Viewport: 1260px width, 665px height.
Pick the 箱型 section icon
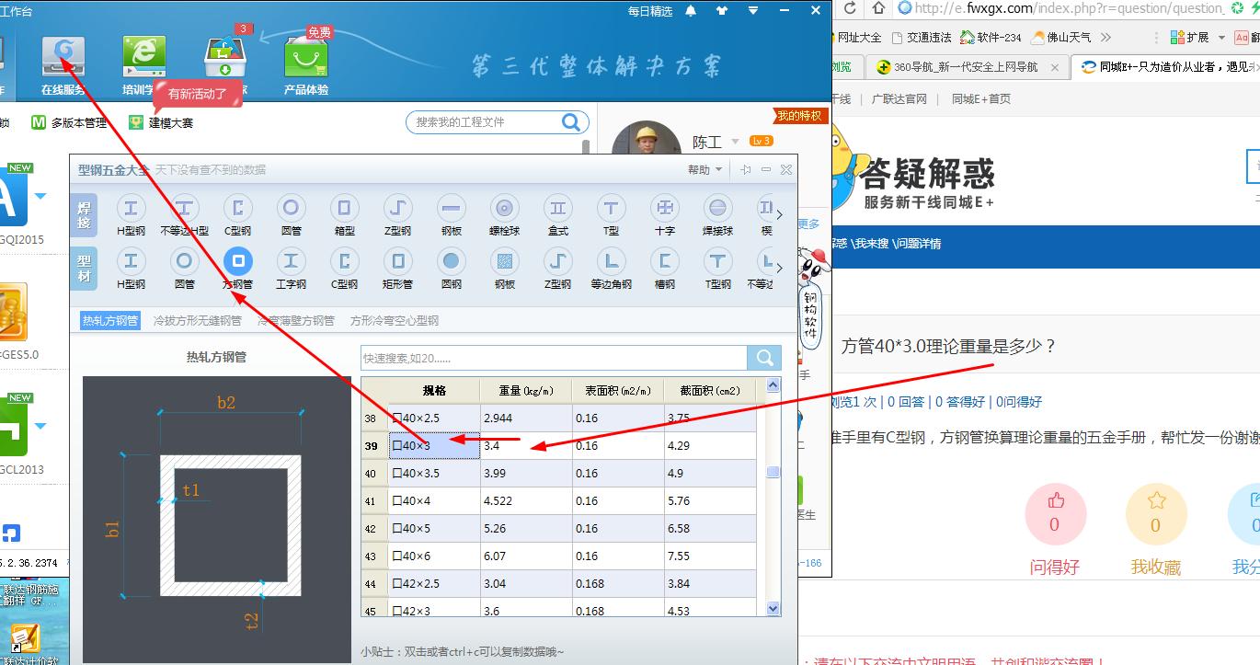345,208
